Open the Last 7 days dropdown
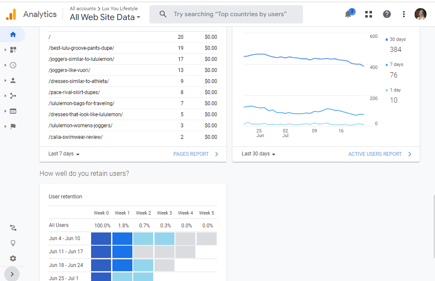Screen dimensions: 435x281 [x=64, y=154]
